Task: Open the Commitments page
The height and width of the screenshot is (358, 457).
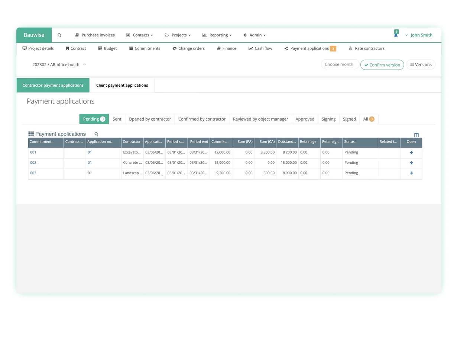Action: [x=145, y=48]
